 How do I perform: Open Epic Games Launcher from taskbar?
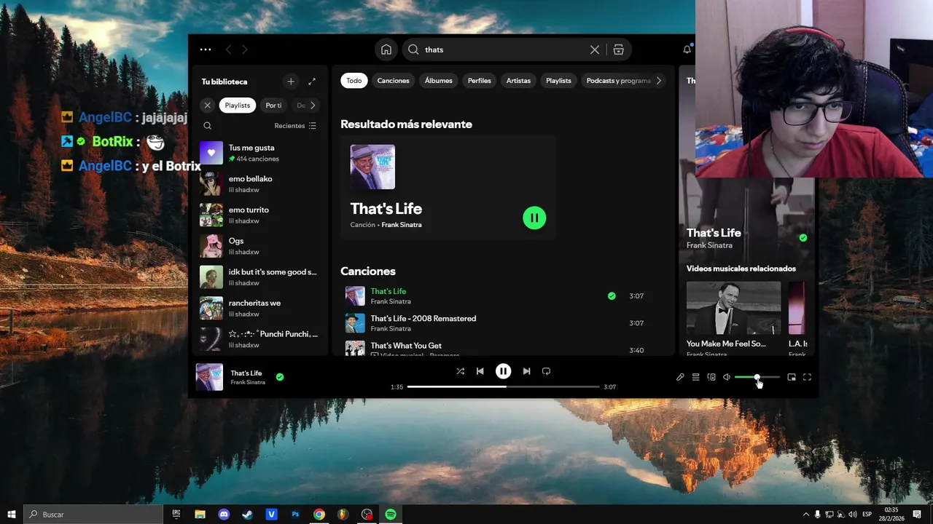[x=176, y=514]
